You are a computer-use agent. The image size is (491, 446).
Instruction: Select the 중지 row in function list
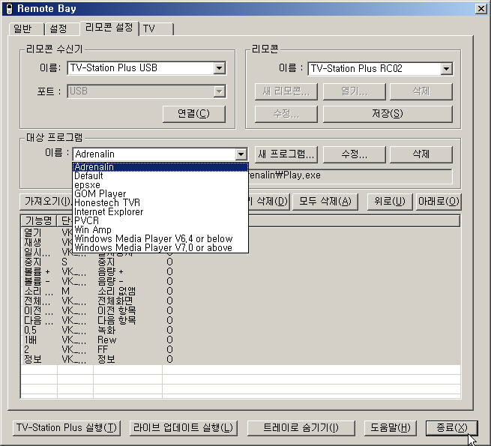(x=241, y=262)
